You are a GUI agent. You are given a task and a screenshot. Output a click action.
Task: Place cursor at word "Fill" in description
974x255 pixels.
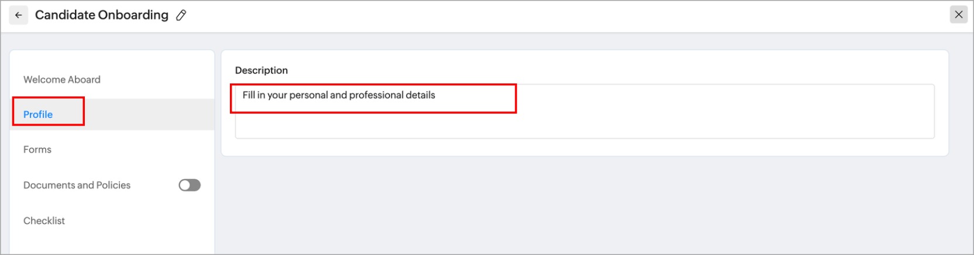(249, 95)
